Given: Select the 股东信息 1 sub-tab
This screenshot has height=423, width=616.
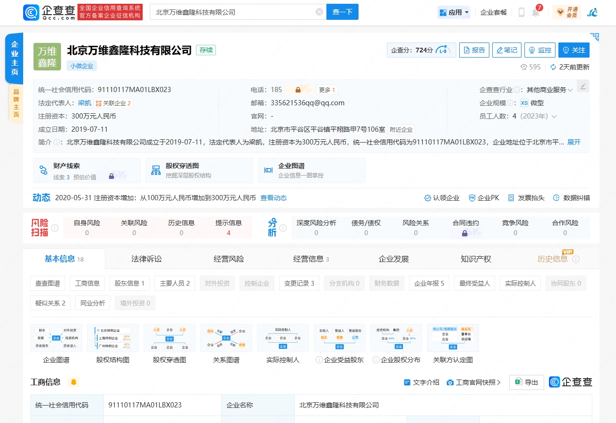Looking at the screenshot, I should [x=130, y=283].
